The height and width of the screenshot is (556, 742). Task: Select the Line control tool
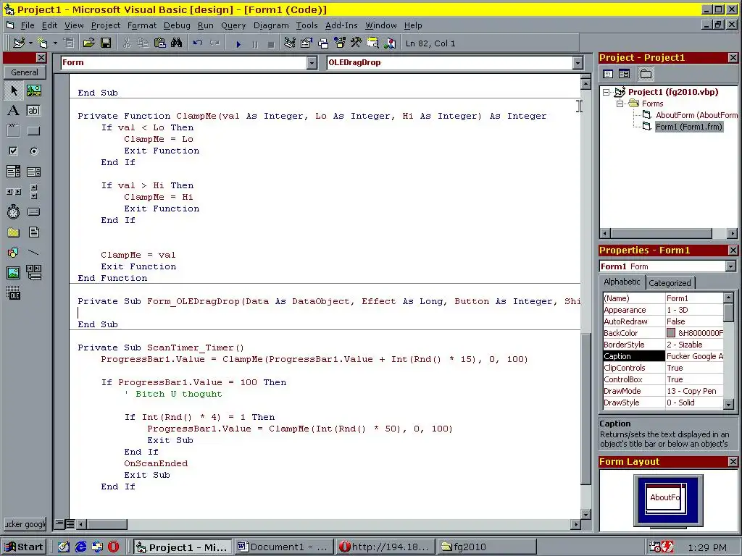33,253
